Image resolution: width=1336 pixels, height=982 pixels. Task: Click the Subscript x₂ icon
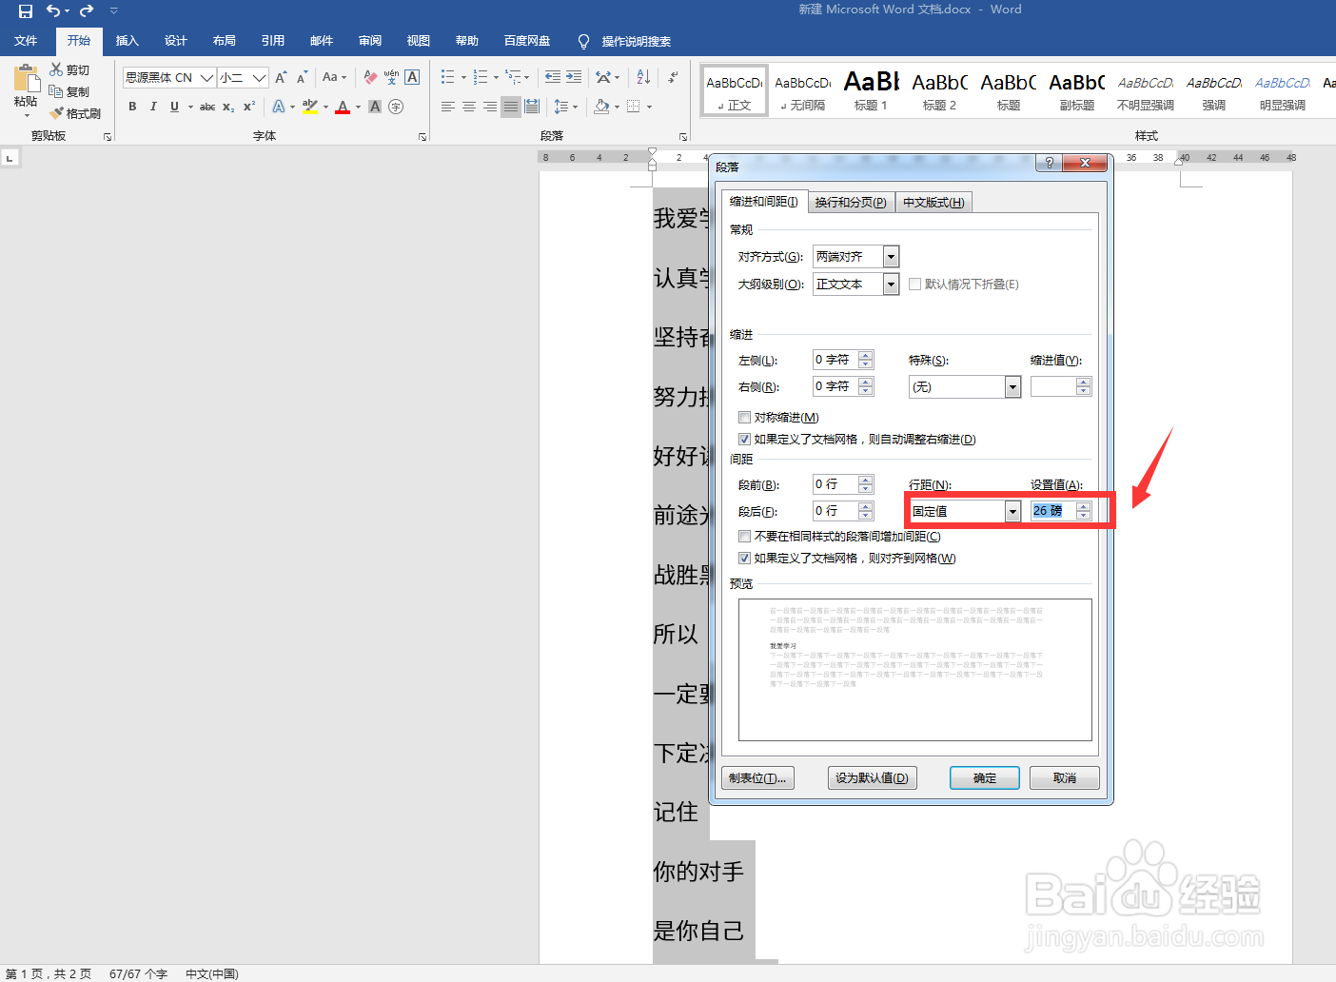(228, 107)
